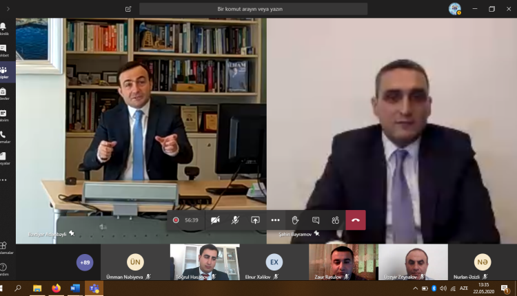Show the meeting chat conversation
517x296 pixels.
click(315, 220)
